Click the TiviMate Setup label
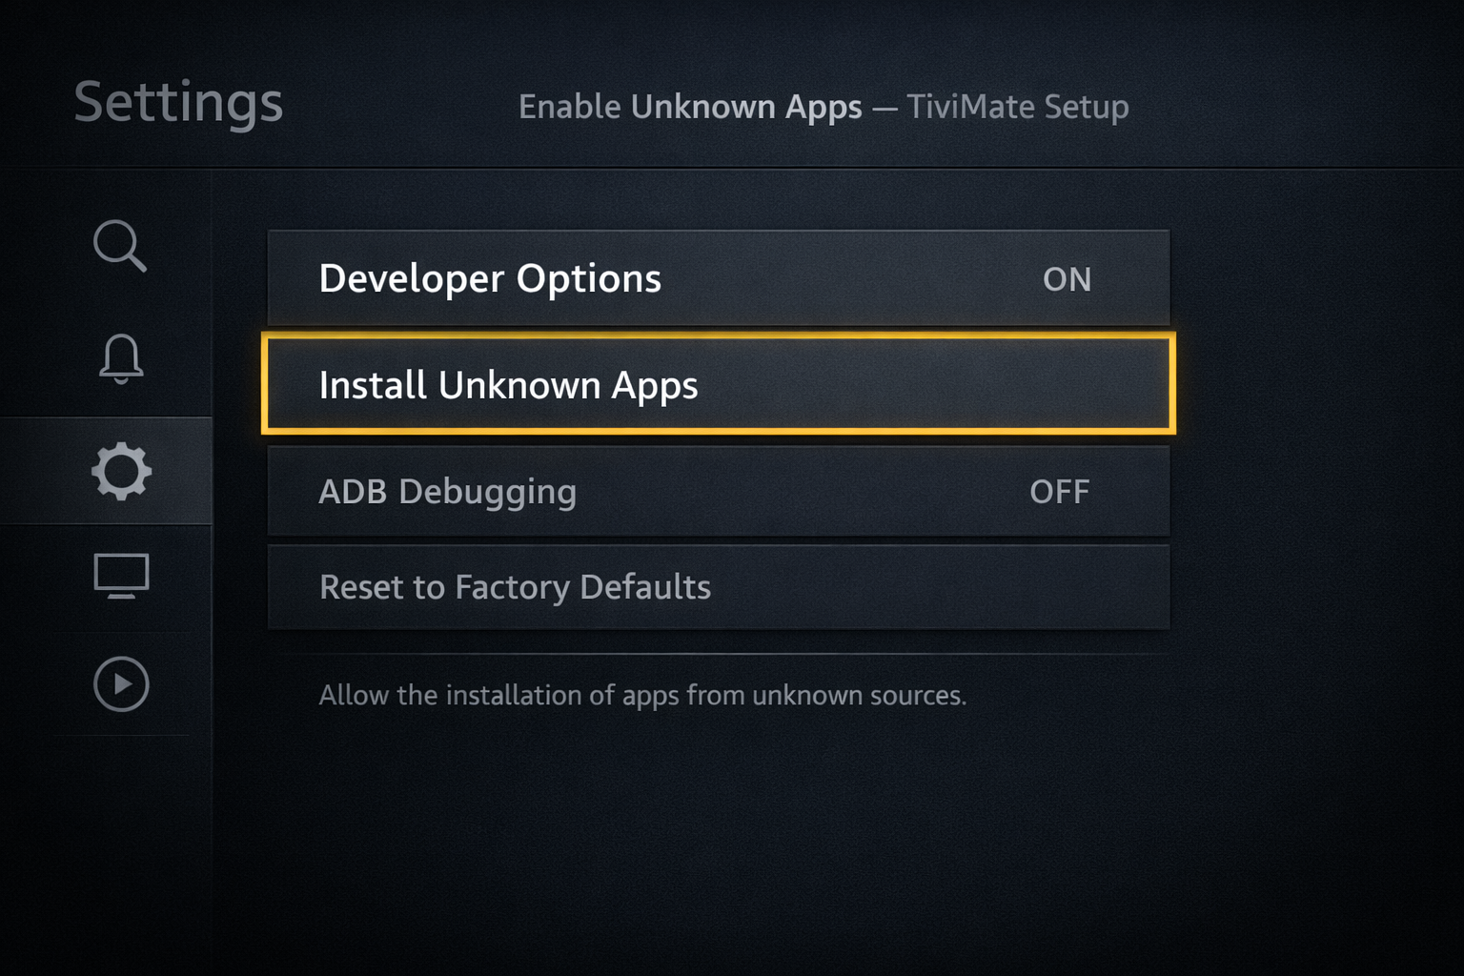 (x=1017, y=108)
